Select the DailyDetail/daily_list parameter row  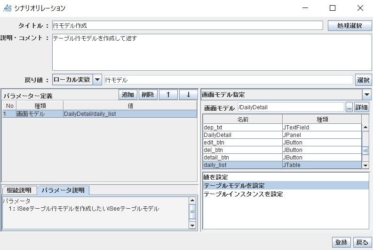click(x=99, y=114)
